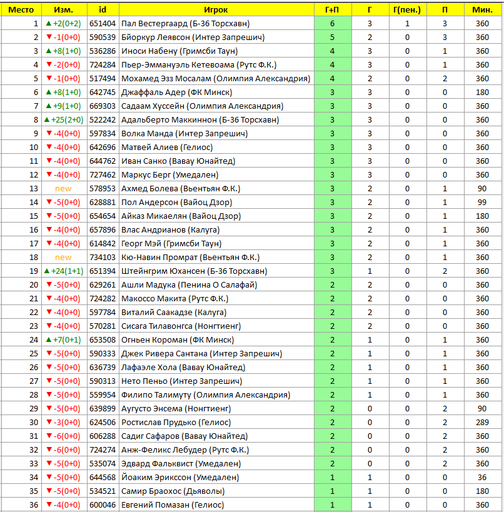Screen dimensions: 504x512
Task: Select player 'Джек Ривера Сантана'
Action: (x=164, y=353)
